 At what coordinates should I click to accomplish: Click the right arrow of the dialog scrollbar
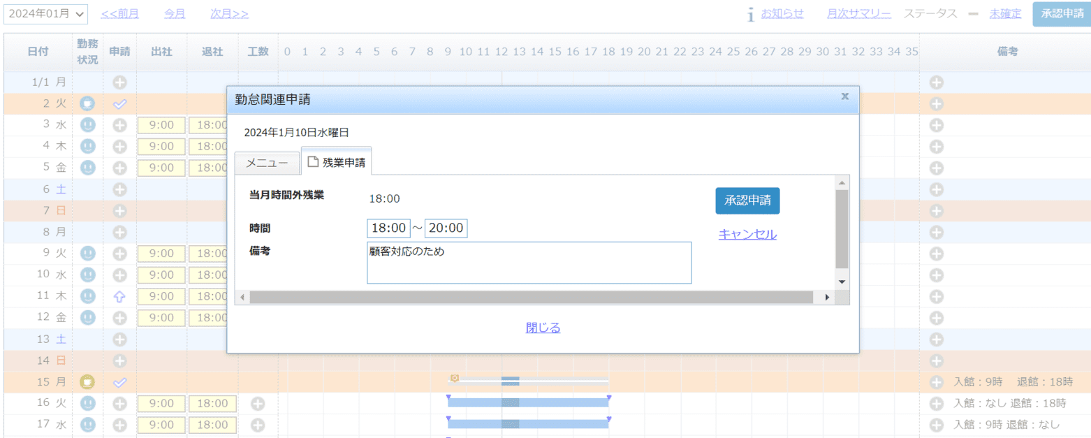[826, 297]
